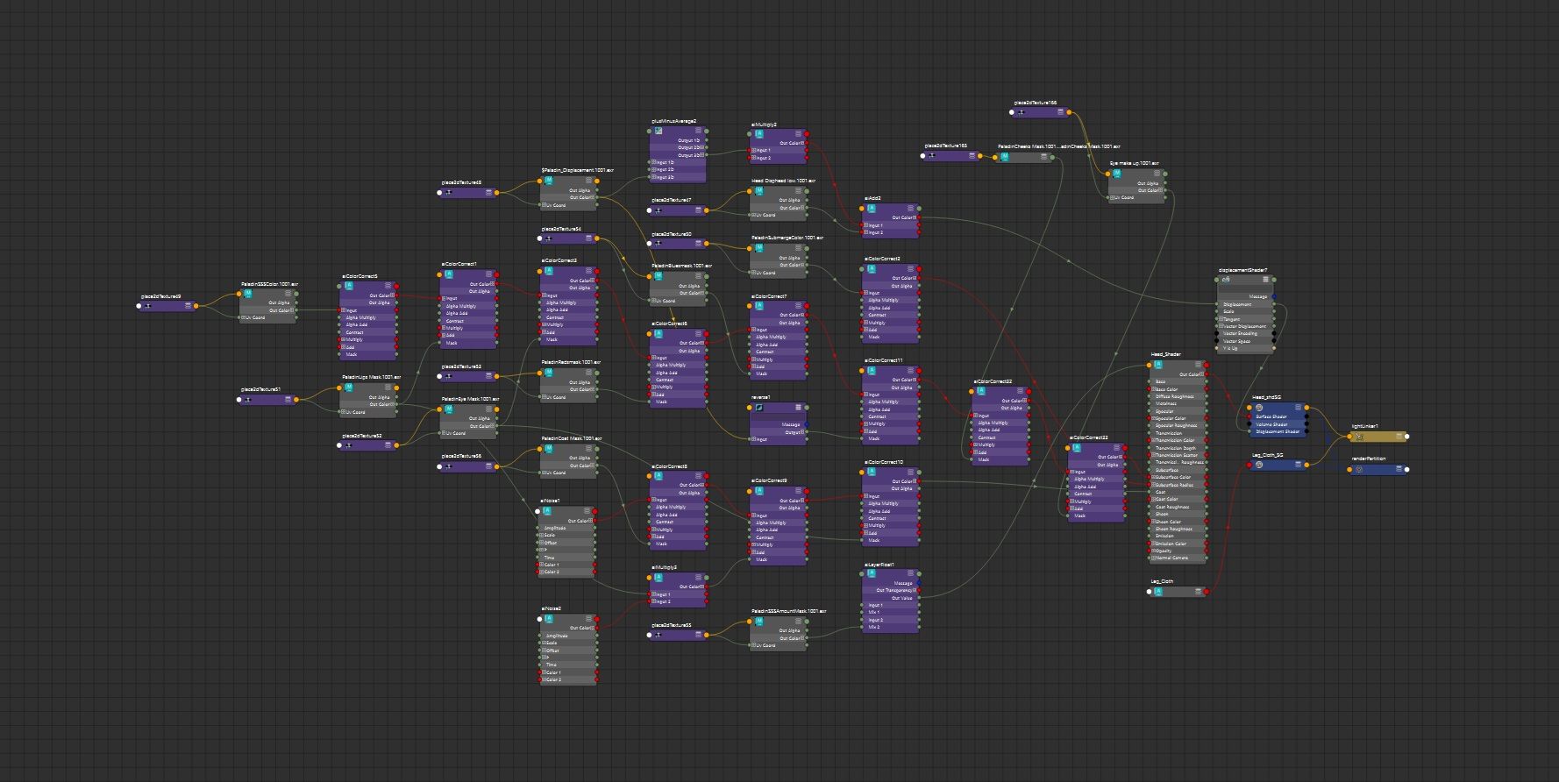The image size is (1559, 782).
Task: Click the place2dTexture49 node icon
Action: coord(148,306)
